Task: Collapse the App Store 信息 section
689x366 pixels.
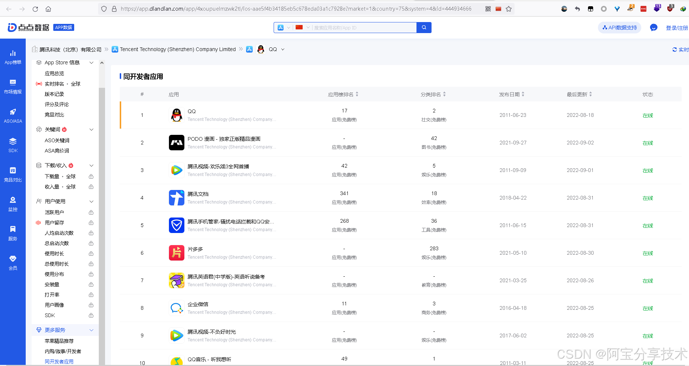Action: (91, 63)
